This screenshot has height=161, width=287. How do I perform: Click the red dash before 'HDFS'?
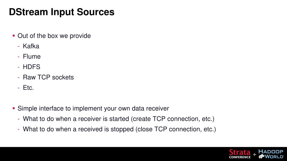click(x=18, y=67)
